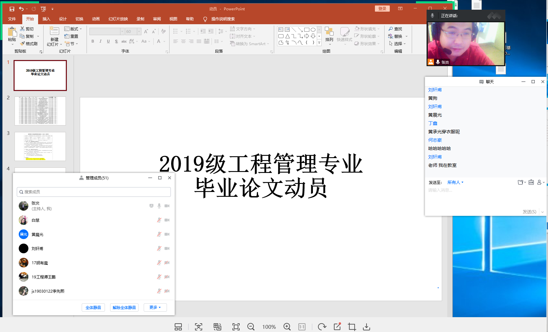Click the translate text icon
The height and width of the screenshot is (332, 548).
tap(217, 327)
